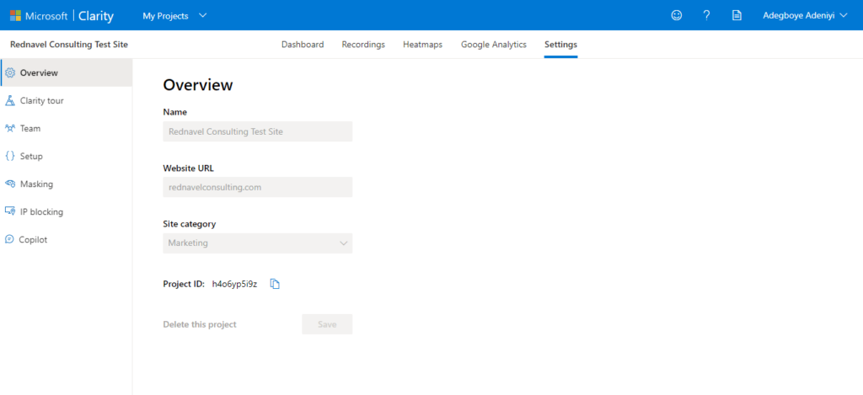The width and height of the screenshot is (863, 395).
Task: Click the Save button
Action: [x=327, y=324]
